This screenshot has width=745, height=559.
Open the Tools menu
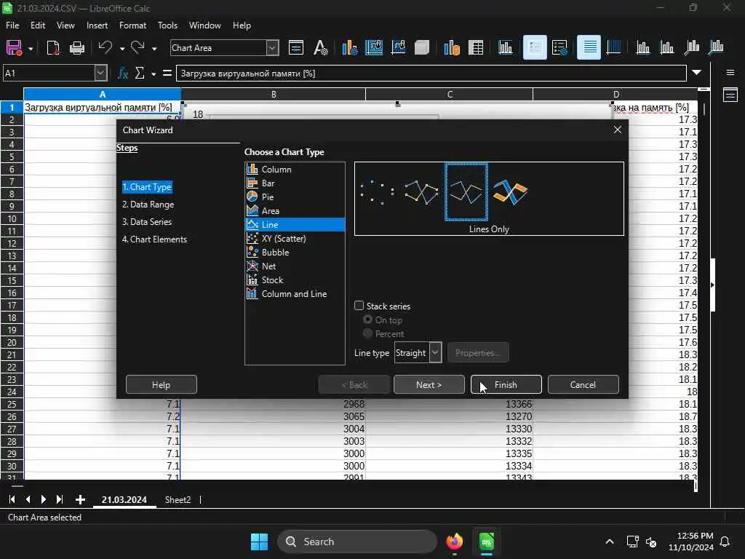(x=167, y=25)
